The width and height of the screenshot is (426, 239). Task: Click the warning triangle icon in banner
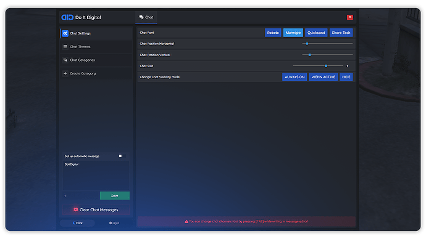[x=186, y=221]
